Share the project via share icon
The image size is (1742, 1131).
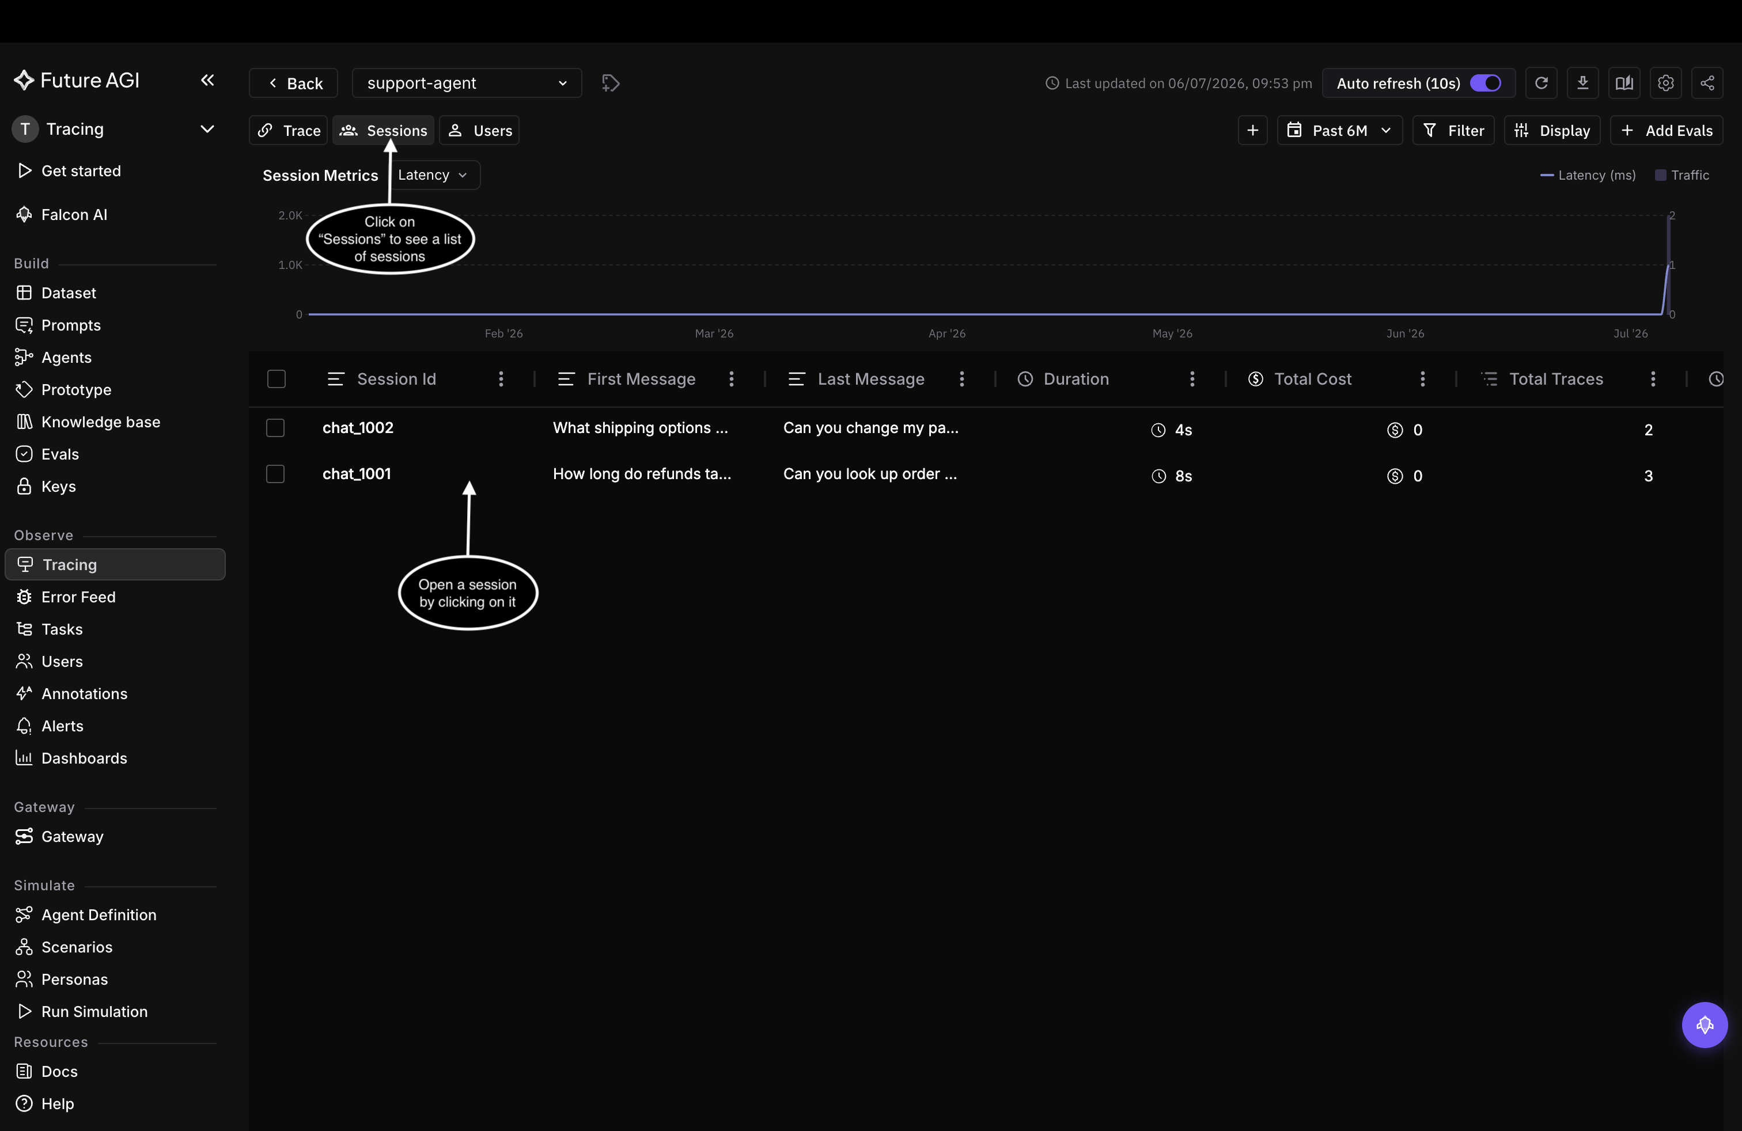coord(1707,83)
